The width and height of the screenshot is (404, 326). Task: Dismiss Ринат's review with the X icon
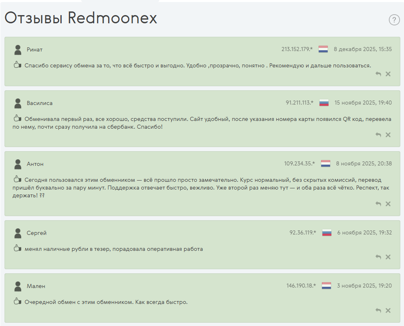click(388, 74)
